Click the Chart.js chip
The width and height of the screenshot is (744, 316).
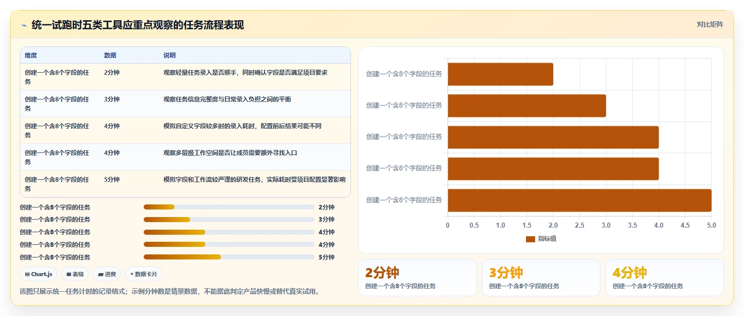[38, 274]
